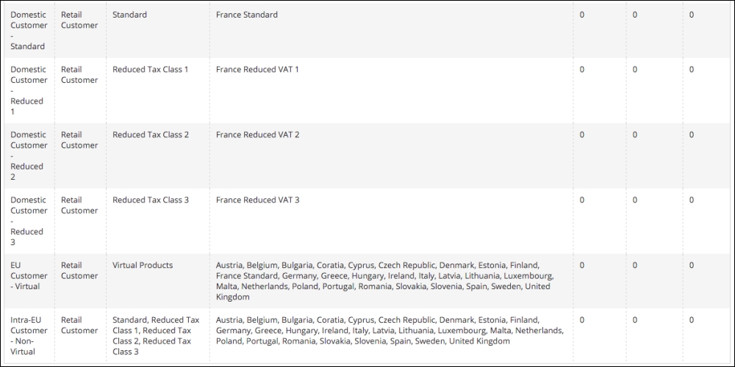This screenshot has height=367, width=735.
Task: Select the Intra-EU Customer - Non-Virtual rule
Action: 28,335
